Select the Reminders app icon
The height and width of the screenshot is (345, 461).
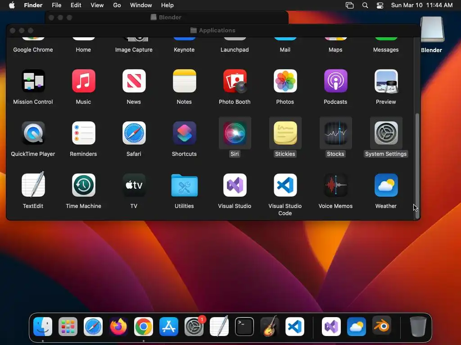click(x=83, y=133)
